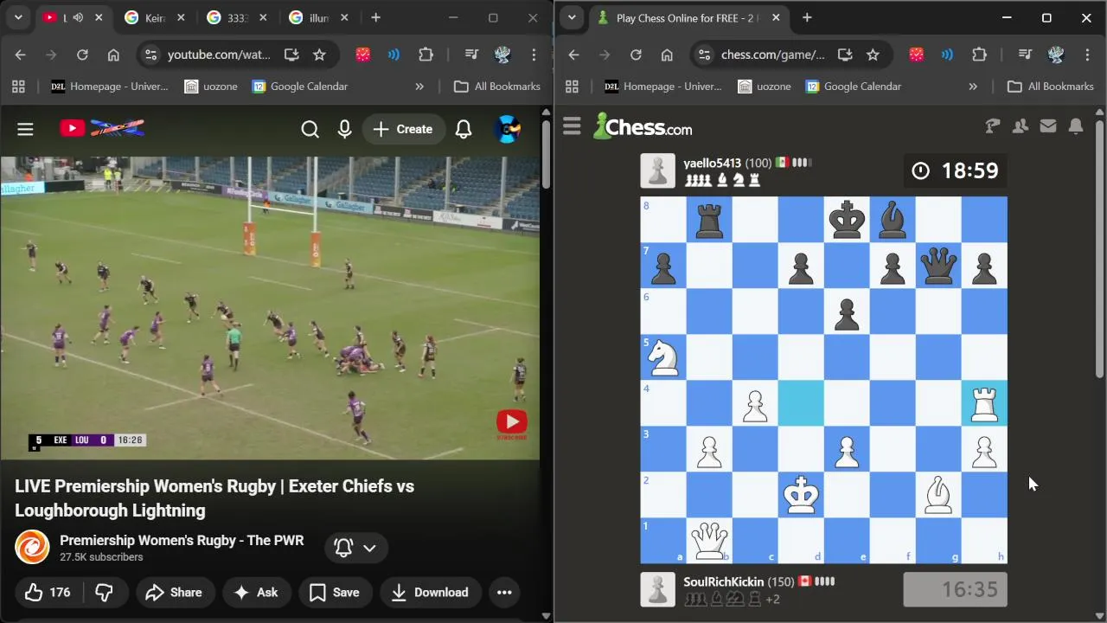This screenshot has width=1107, height=623.
Task: Bookmark the YouTube page with star
Action: (319, 55)
